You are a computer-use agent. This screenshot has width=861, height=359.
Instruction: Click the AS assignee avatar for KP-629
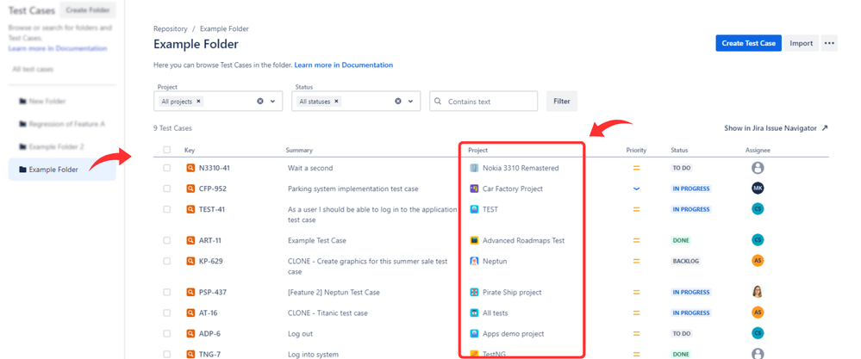pos(758,261)
